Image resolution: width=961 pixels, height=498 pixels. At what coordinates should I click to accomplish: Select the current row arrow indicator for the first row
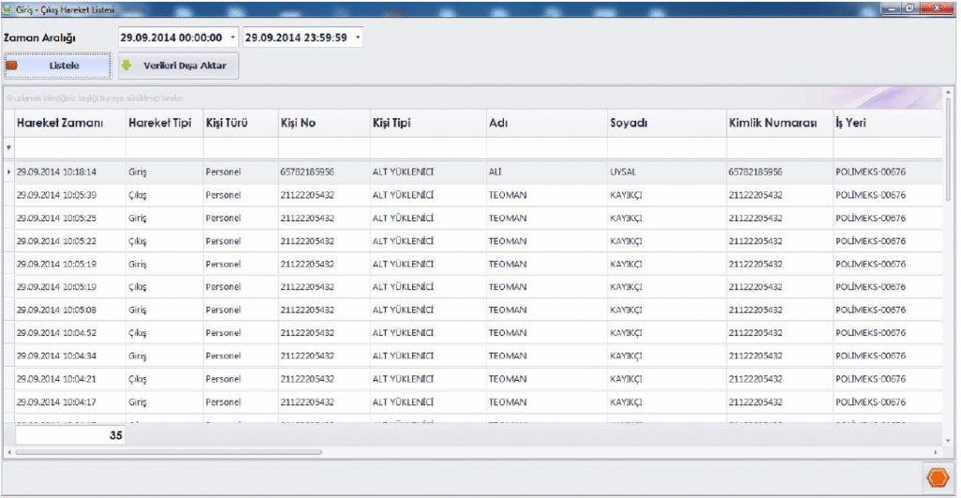pos(9,173)
